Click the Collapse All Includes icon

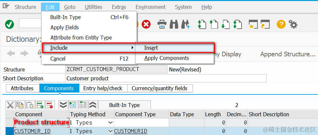(93, 105)
